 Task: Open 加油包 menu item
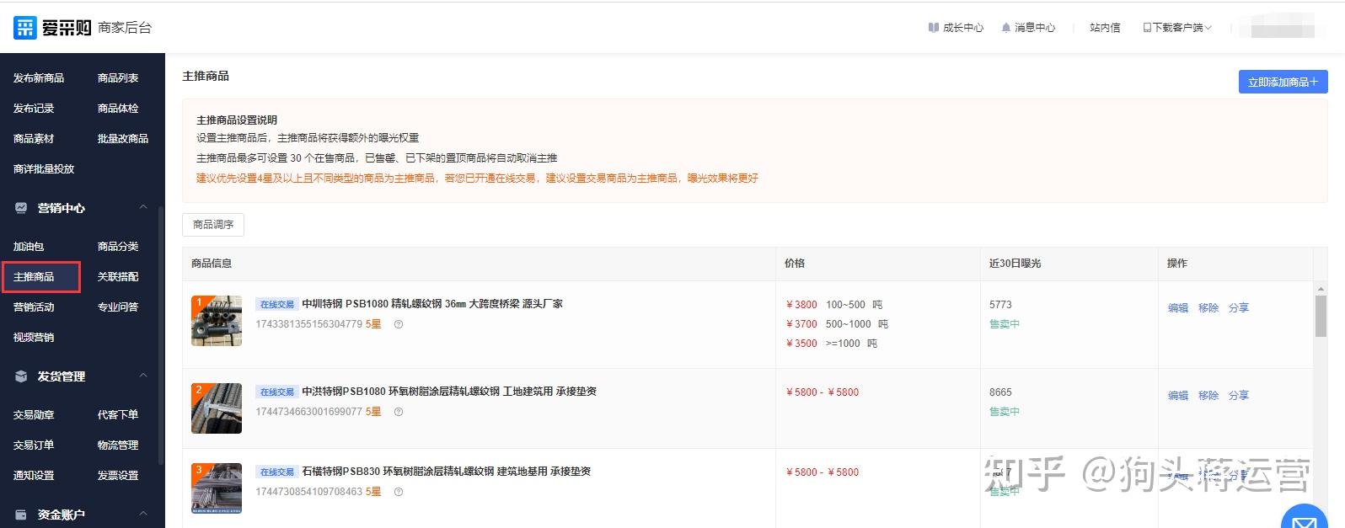[29, 247]
